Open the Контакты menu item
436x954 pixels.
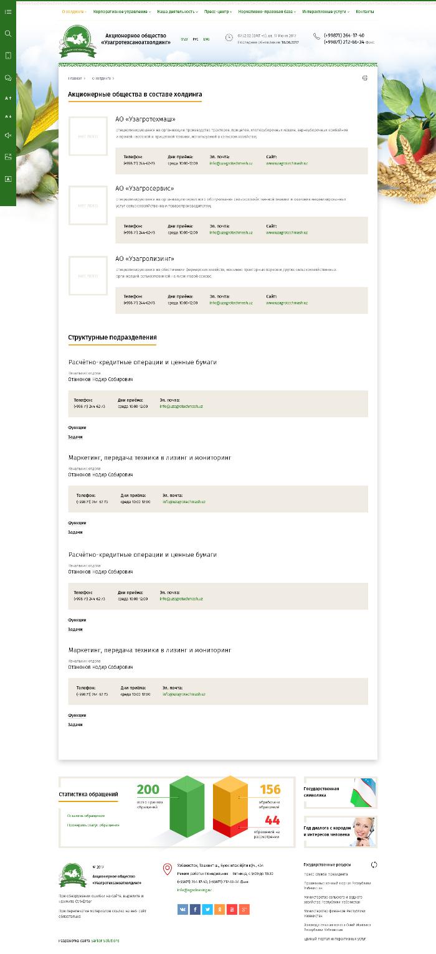point(365,12)
